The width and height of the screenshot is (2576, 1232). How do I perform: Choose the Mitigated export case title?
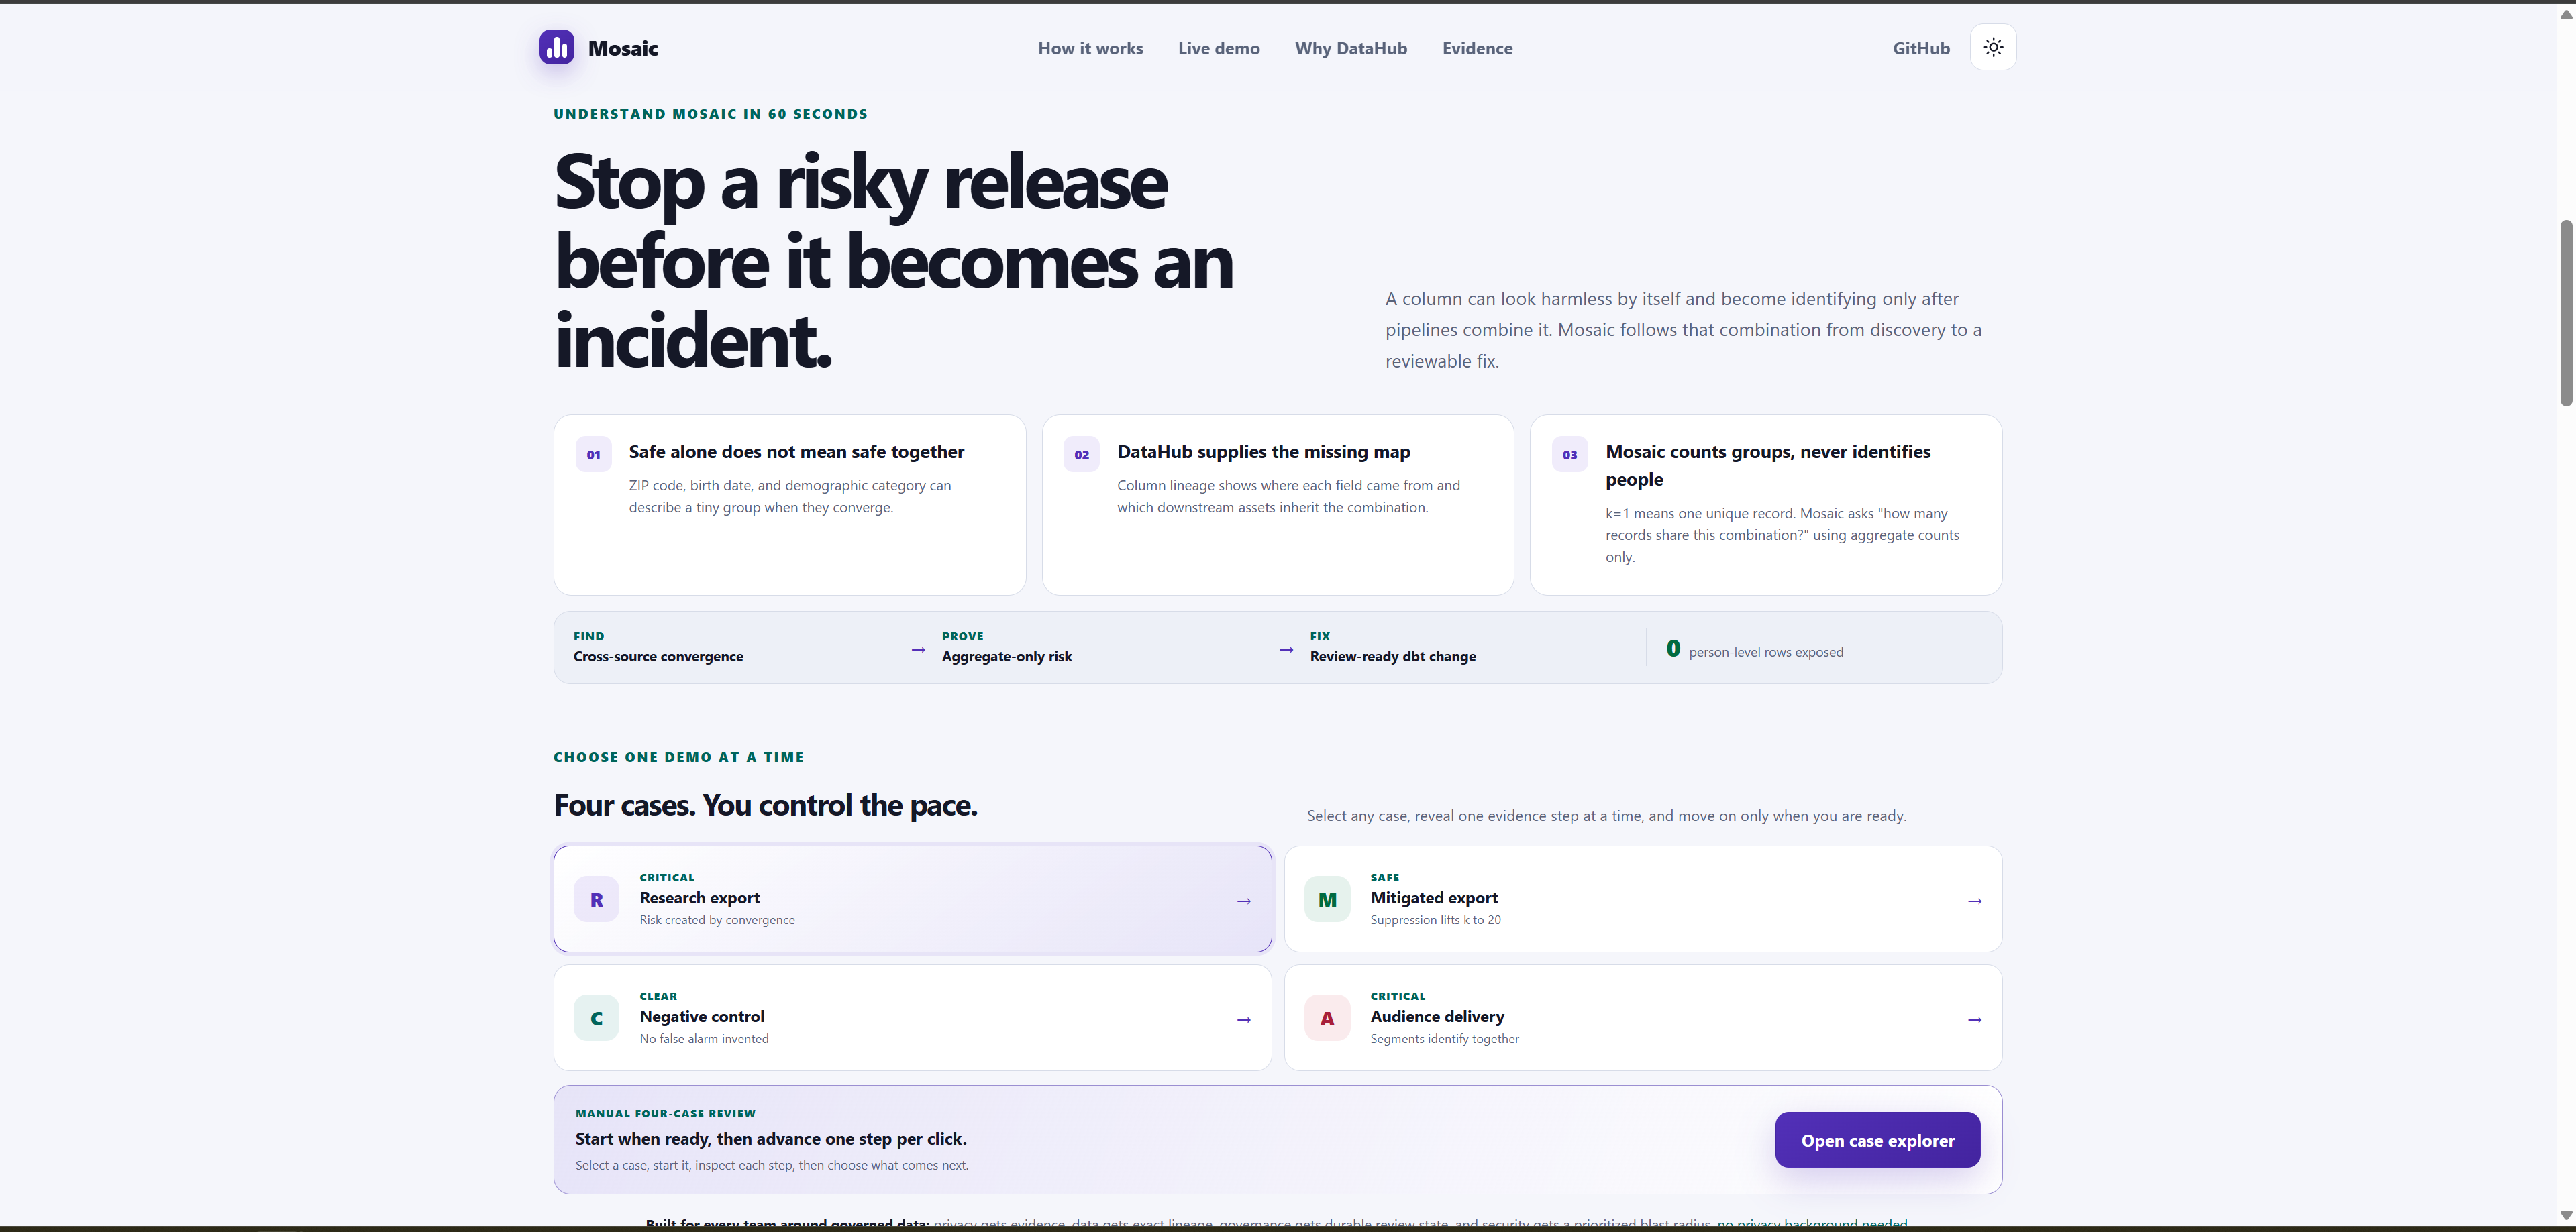click(1433, 897)
